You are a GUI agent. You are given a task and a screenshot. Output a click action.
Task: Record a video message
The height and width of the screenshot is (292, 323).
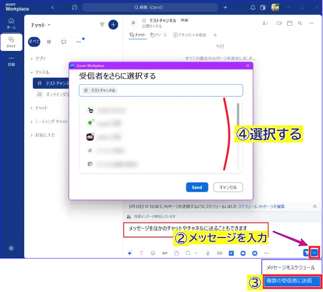pos(220,253)
